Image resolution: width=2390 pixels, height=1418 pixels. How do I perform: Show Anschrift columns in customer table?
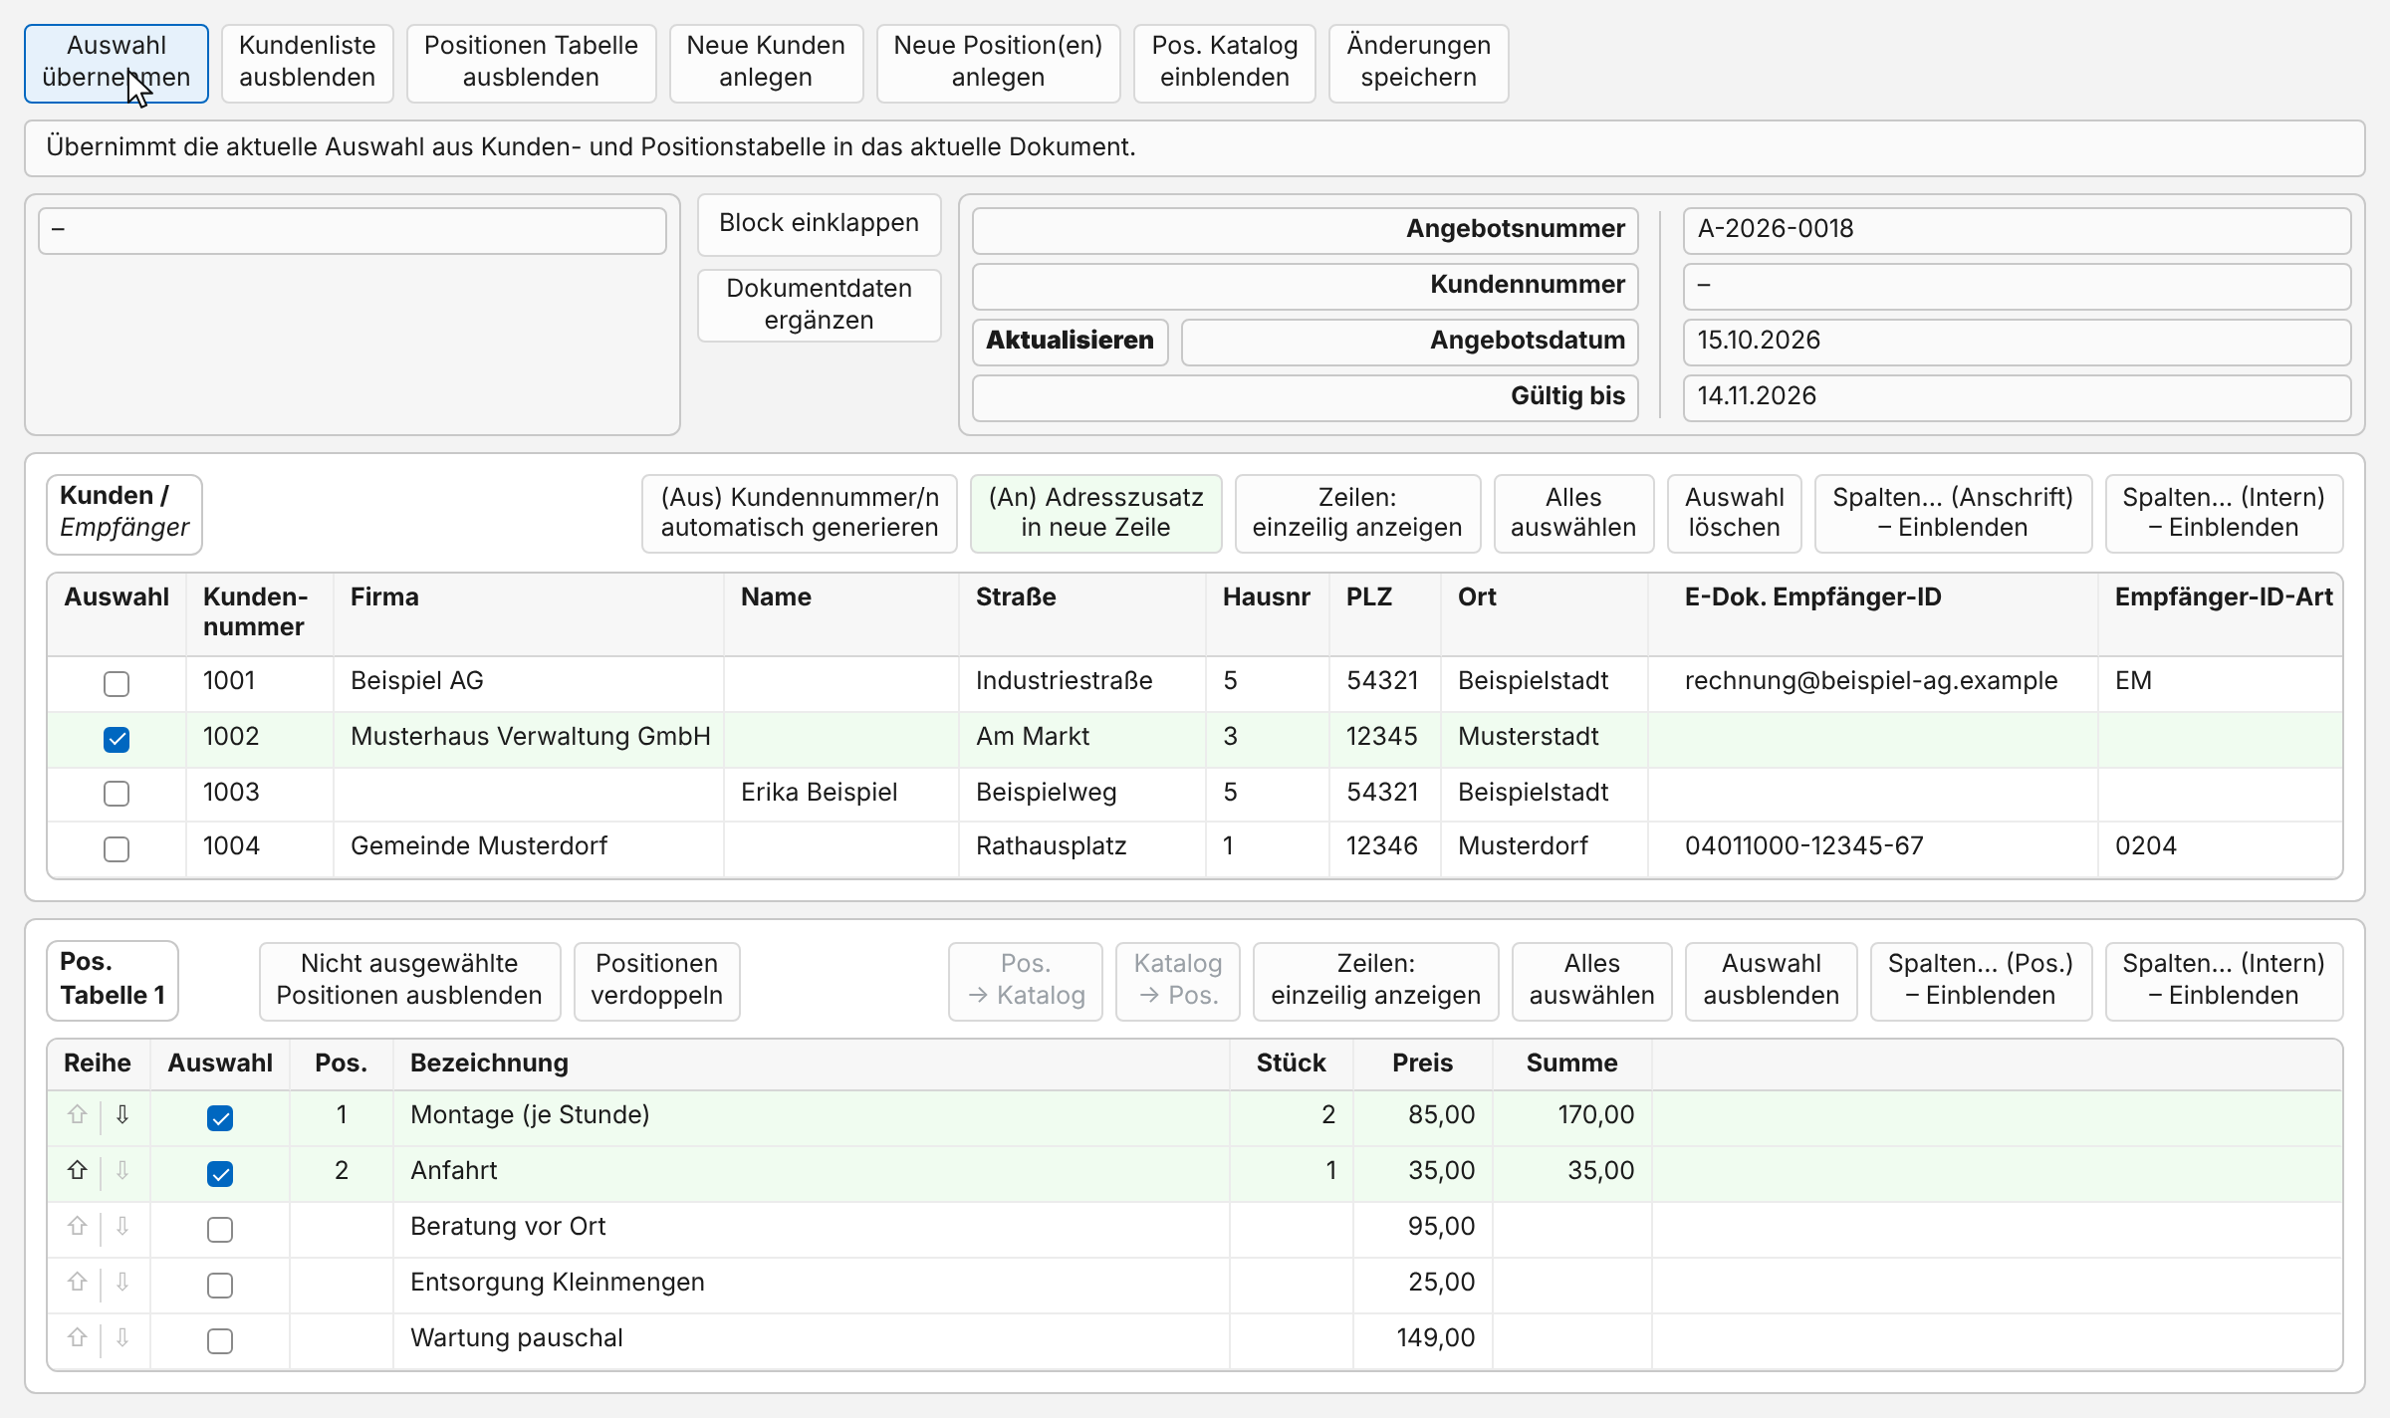[x=1953, y=513]
